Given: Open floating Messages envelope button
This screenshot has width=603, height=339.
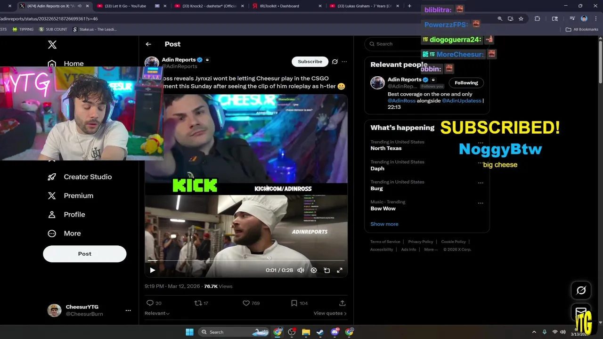Looking at the screenshot, I should pos(581,313).
